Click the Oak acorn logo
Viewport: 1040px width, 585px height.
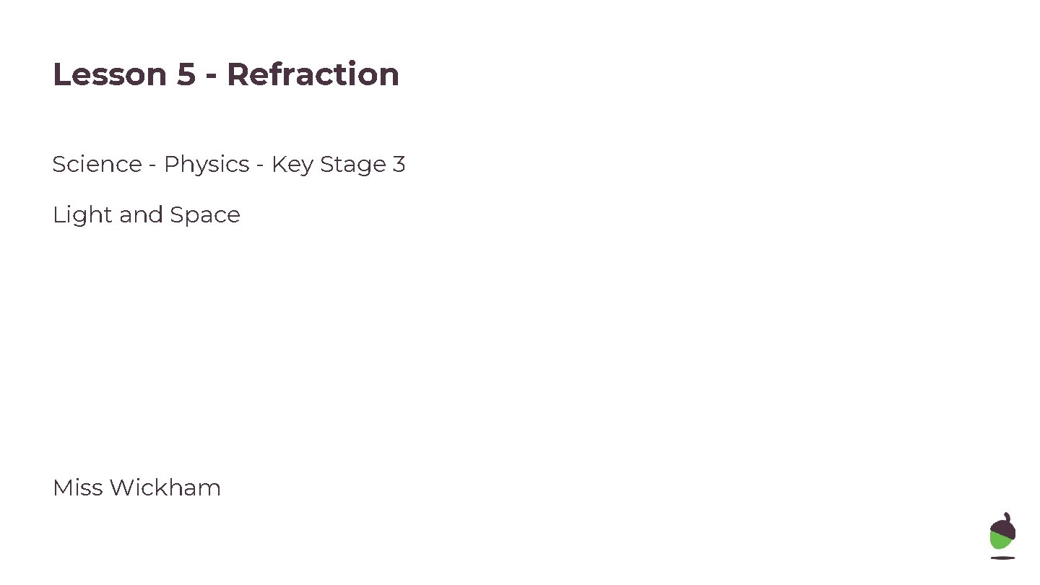pos(1002,535)
